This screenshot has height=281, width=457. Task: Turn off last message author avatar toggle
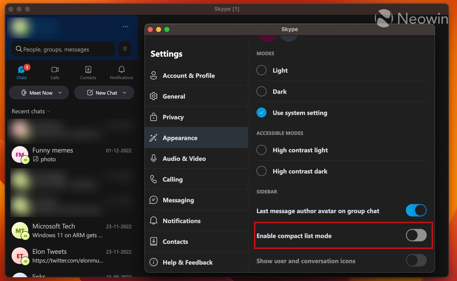(416, 211)
